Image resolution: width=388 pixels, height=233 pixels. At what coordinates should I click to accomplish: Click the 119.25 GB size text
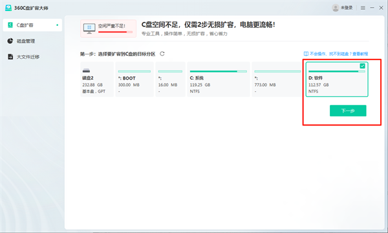tap(200, 85)
